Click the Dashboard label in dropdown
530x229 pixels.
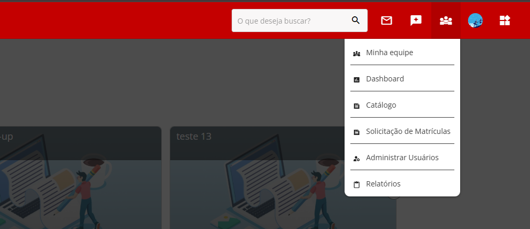[384, 79]
